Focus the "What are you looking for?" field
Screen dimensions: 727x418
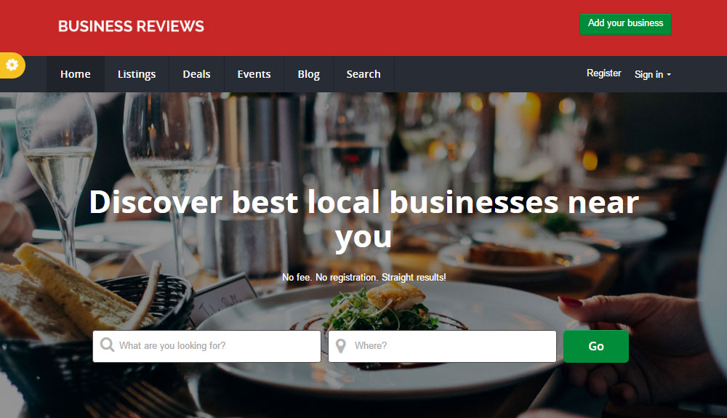click(206, 346)
